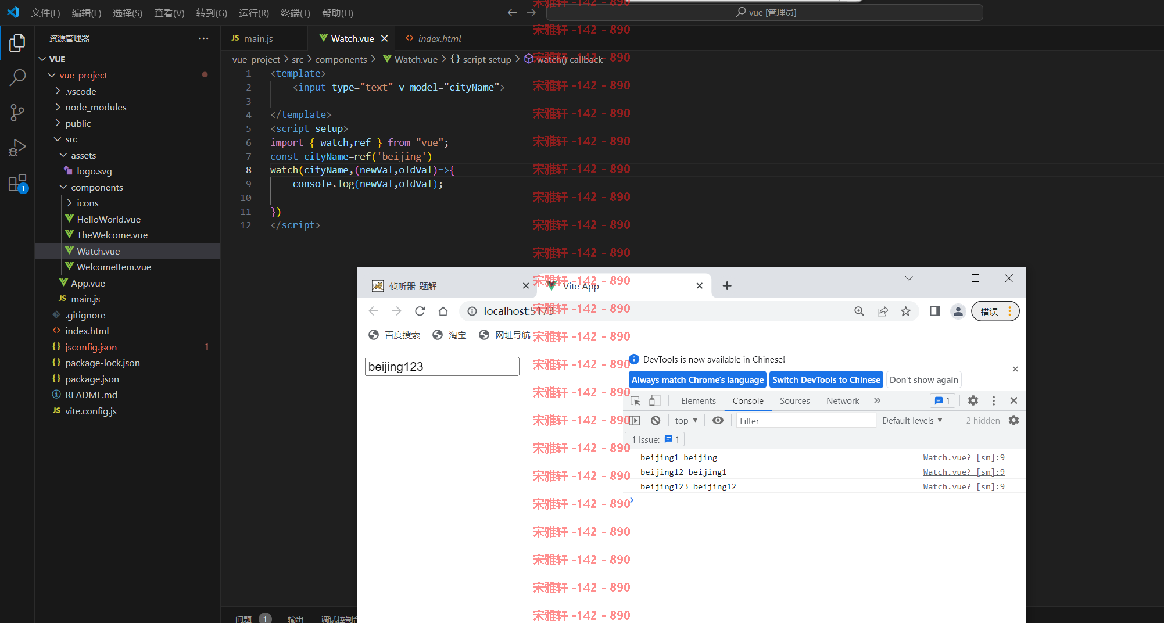Bookmark this page with the star
The width and height of the screenshot is (1164, 623).
905,311
